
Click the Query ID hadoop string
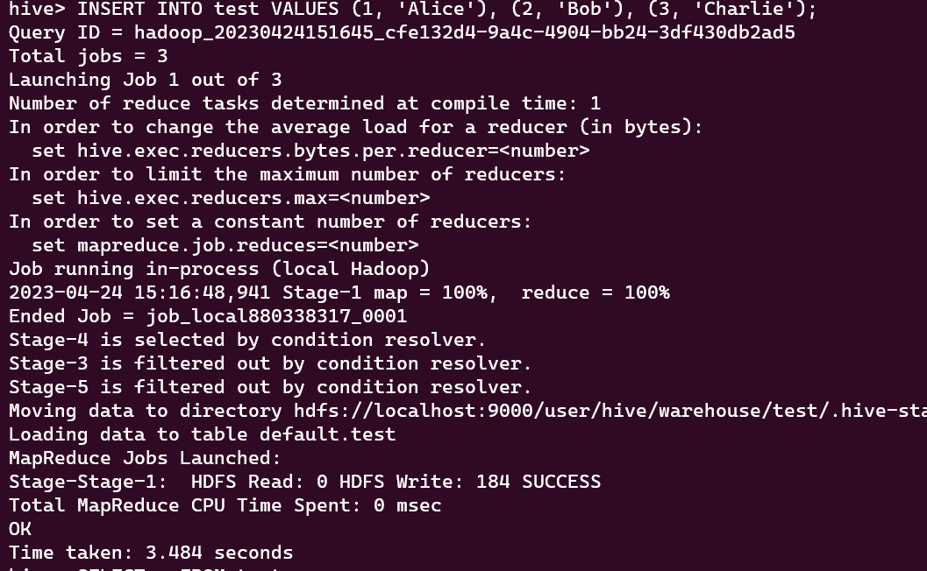[x=464, y=33]
